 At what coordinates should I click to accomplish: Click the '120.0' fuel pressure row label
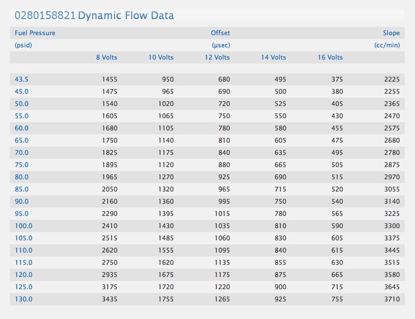click(23, 275)
